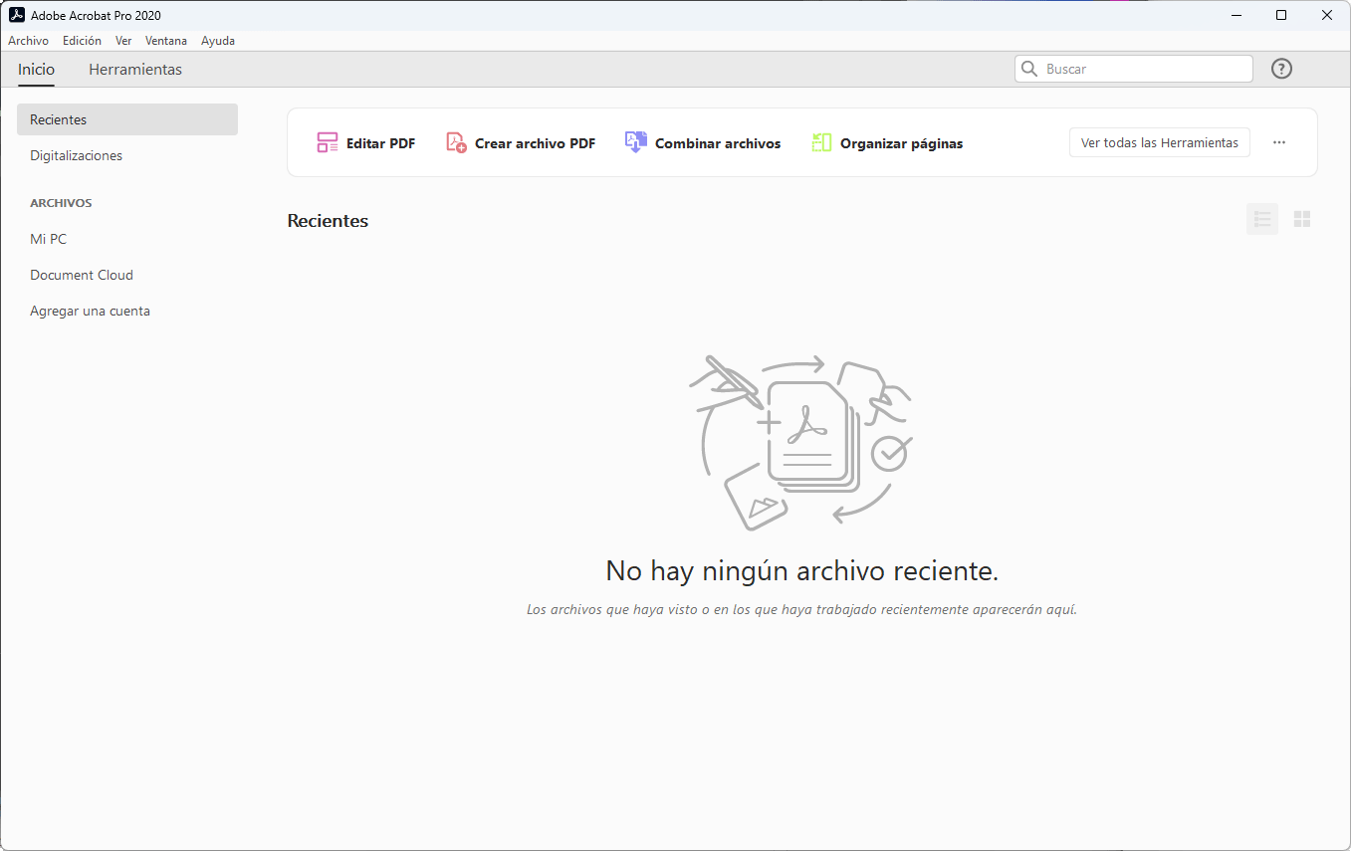Click the search magnifier icon
The height and width of the screenshot is (851, 1351).
[1029, 69]
